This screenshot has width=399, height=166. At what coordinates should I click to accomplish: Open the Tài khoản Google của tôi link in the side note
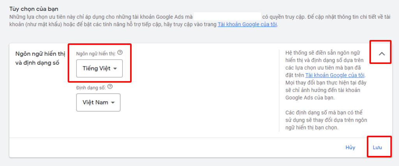click(335, 75)
